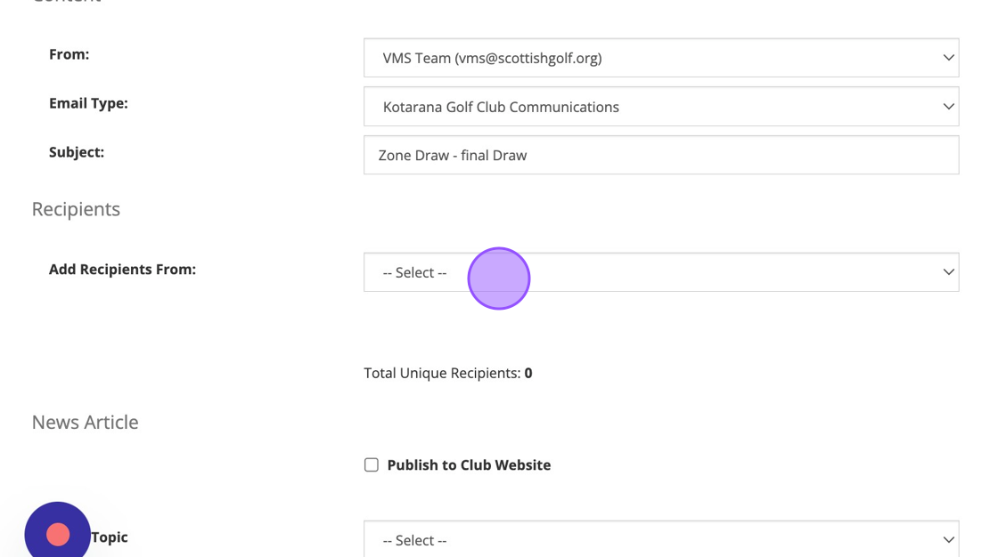Click the Email Type chevron arrow
998x557 pixels.
(948, 107)
